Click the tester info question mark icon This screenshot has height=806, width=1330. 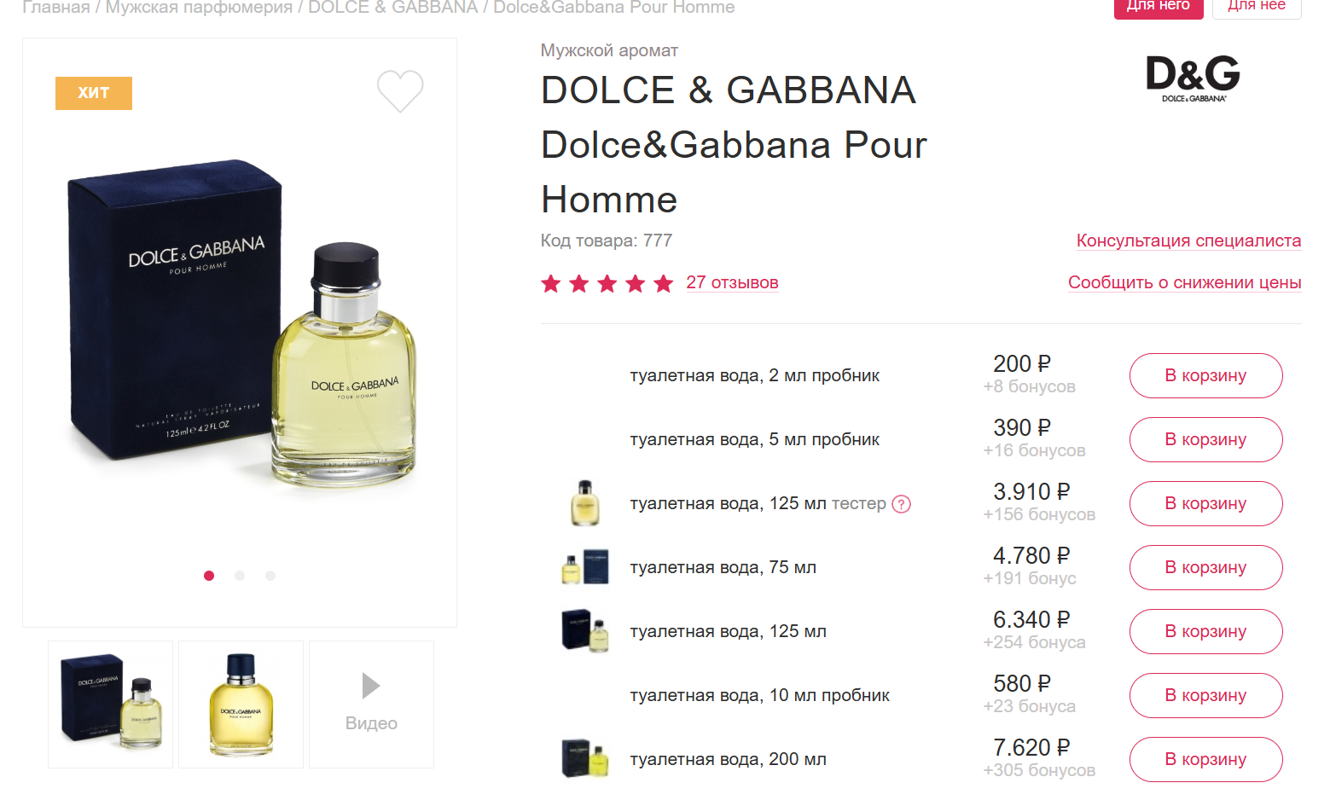click(x=901, y=504)
